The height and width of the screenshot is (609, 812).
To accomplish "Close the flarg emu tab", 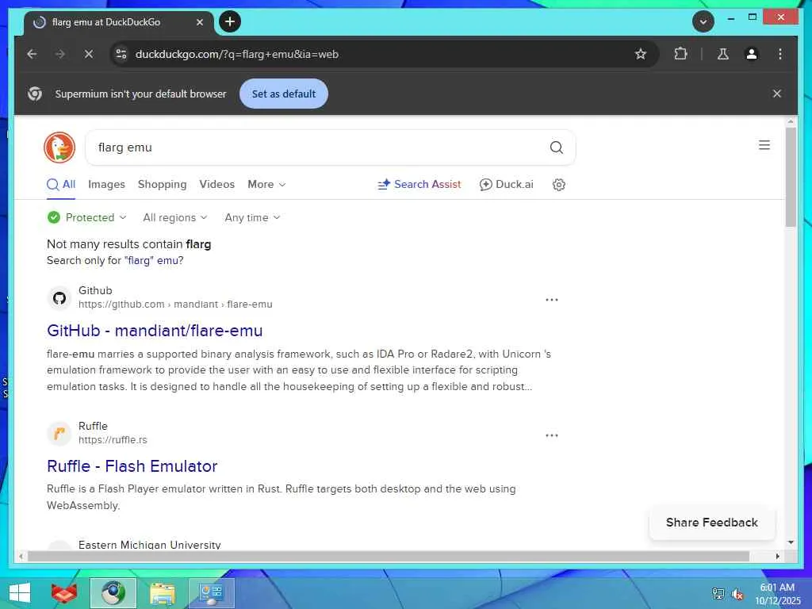I will (200, 22).
